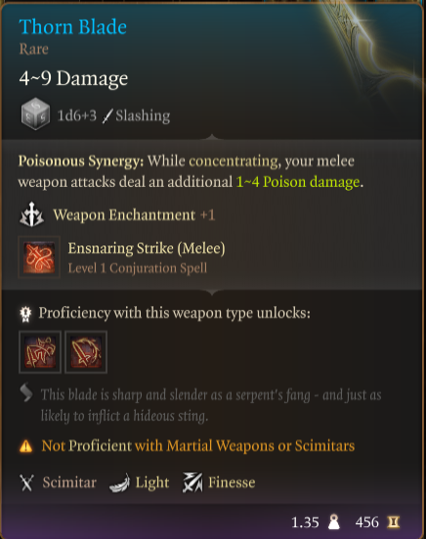Click the Finesse property icon

[x=192, y=482]
